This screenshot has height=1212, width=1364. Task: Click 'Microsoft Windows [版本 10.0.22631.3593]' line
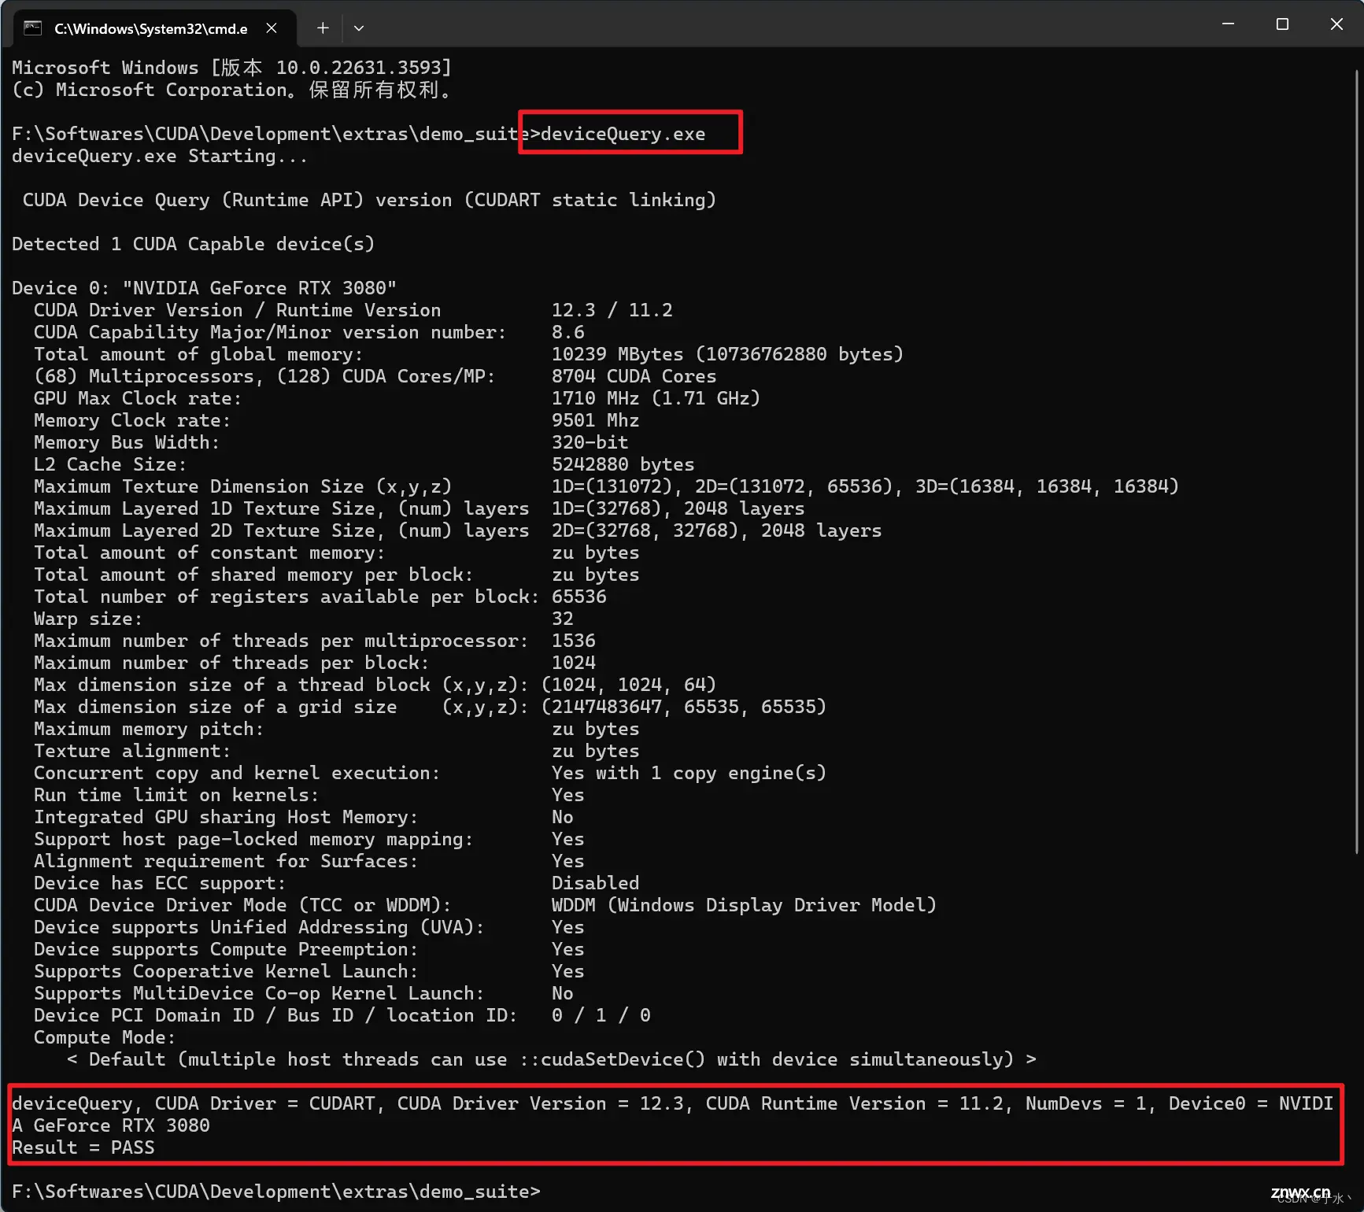[x=232, y=68]
